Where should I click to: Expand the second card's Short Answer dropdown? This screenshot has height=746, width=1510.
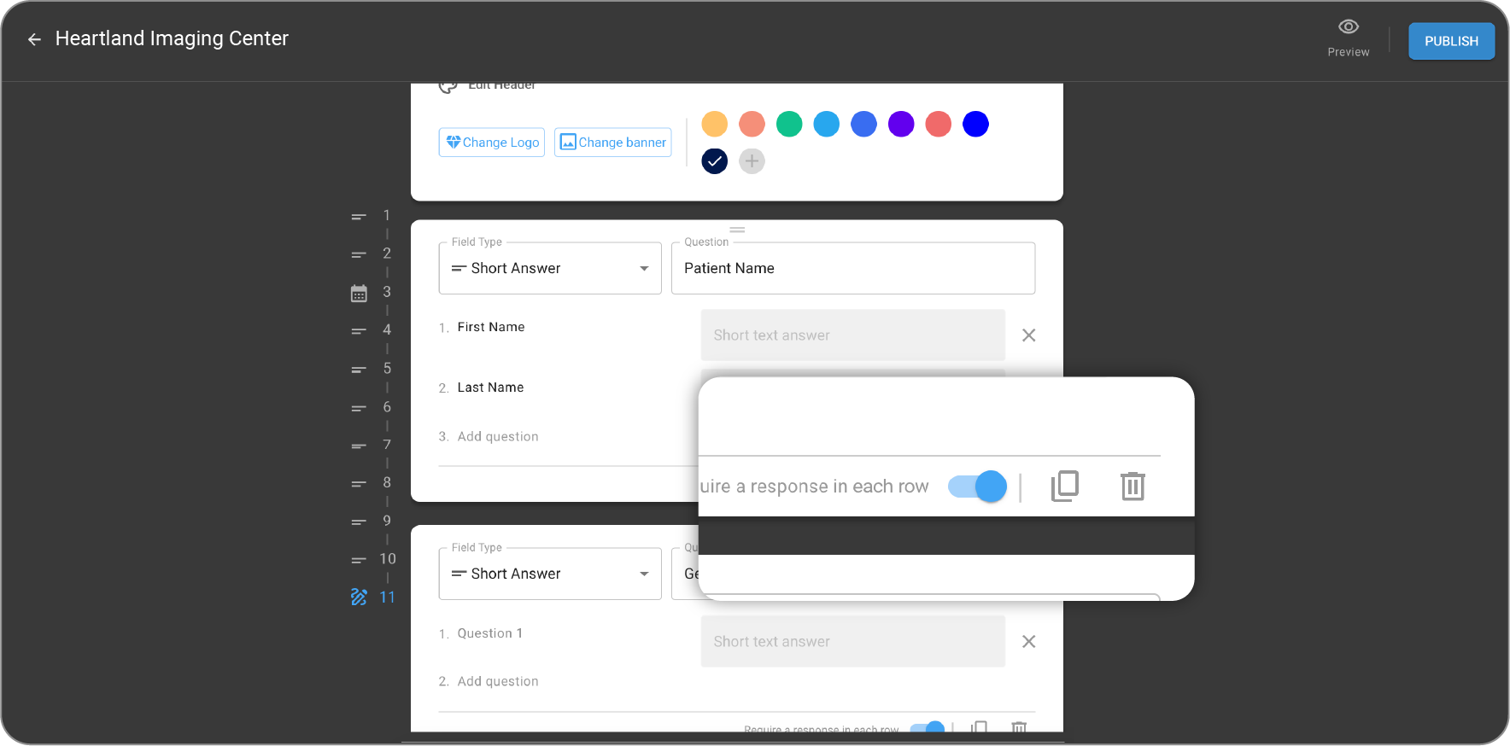click(x=550, y=574)
